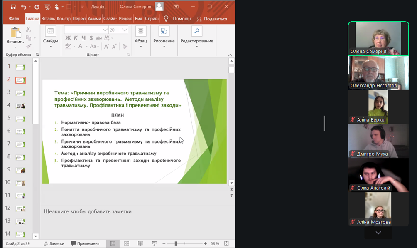
Task: Click the Поделиться share button
Action: [212, 19]
